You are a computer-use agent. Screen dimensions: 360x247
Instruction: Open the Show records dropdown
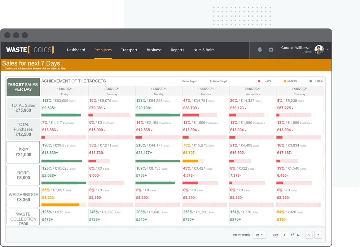coord(259,235)
